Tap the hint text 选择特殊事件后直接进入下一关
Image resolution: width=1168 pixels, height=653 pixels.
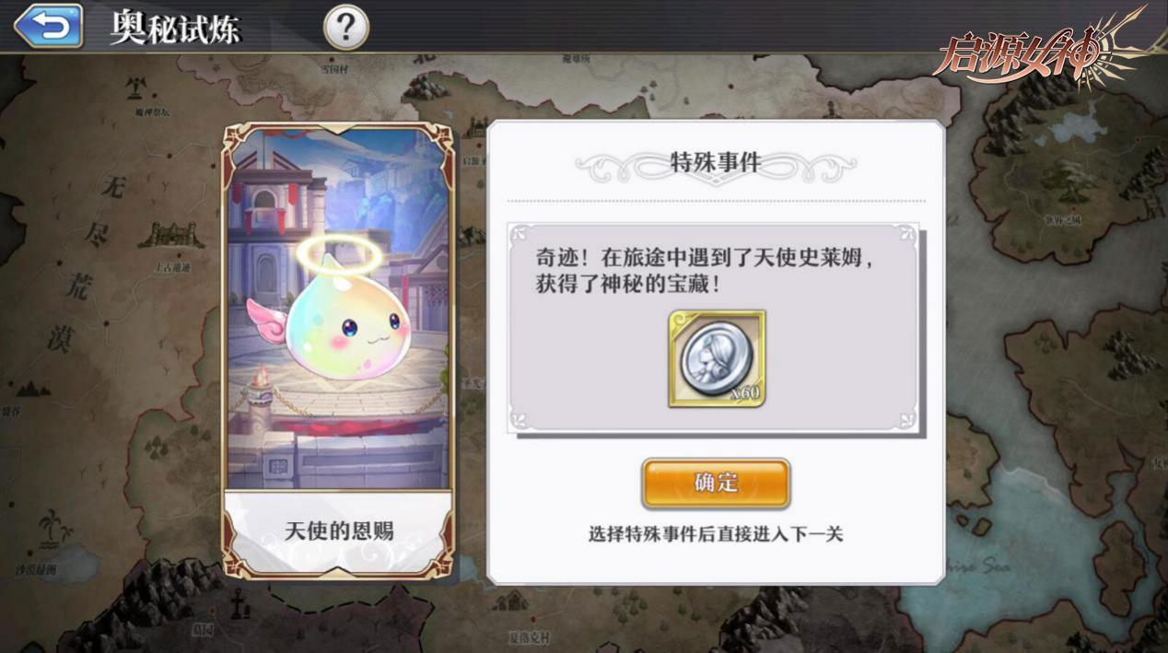point(716,533)
